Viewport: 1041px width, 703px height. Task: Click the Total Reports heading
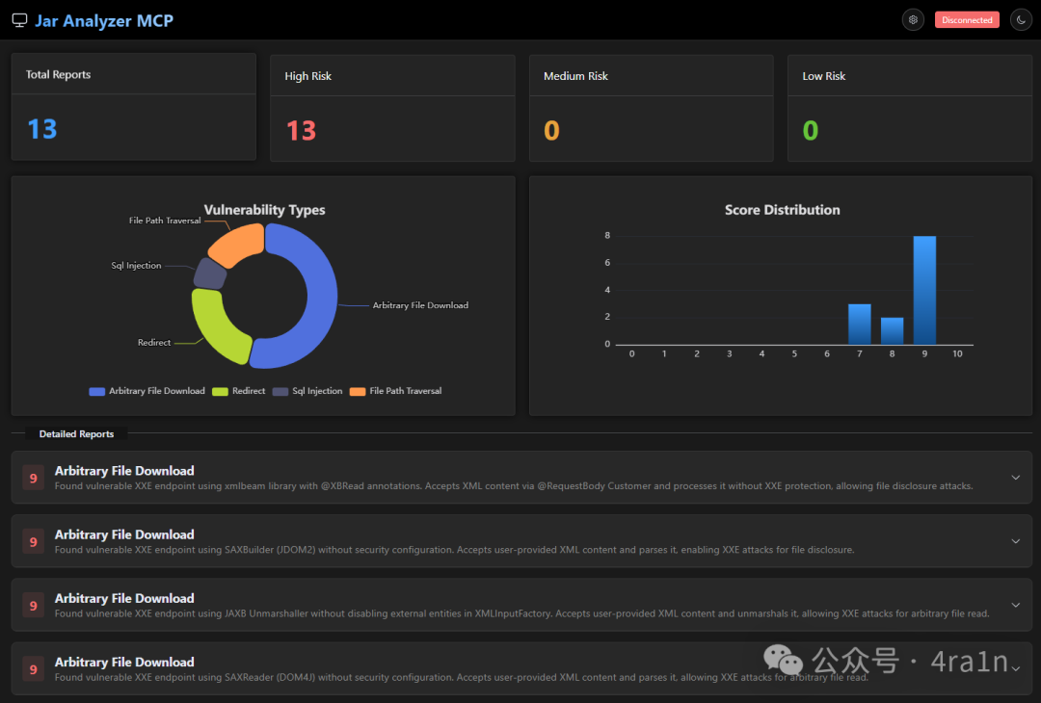tap(58, 74)
